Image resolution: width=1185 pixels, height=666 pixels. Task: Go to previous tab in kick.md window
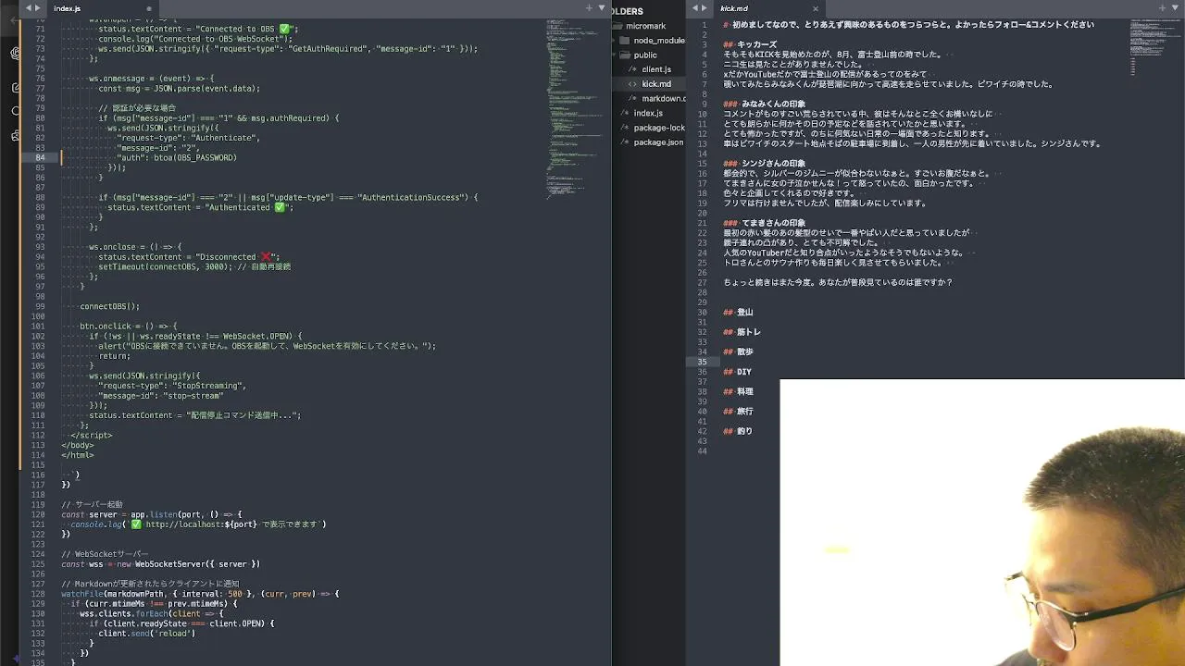pyautogui.click(x=694, y=8)
